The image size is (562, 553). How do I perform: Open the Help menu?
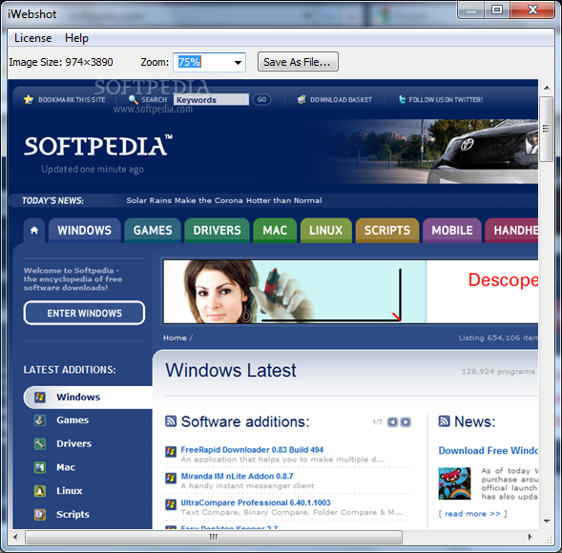click(76, 38)
